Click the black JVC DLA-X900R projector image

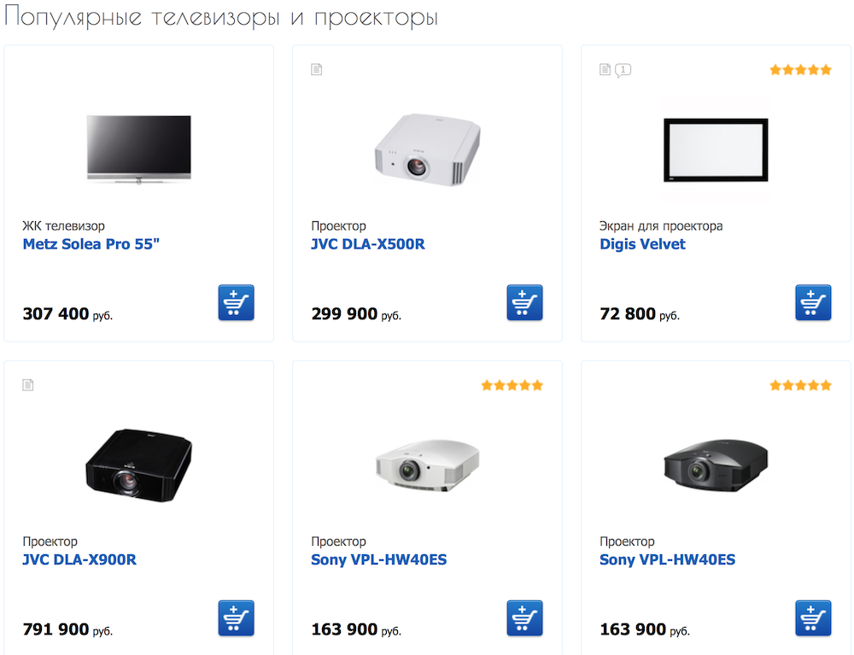[x=139, y=465]
